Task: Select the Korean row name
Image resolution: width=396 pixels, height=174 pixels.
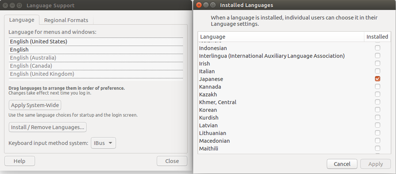Action: coord(208,110)
